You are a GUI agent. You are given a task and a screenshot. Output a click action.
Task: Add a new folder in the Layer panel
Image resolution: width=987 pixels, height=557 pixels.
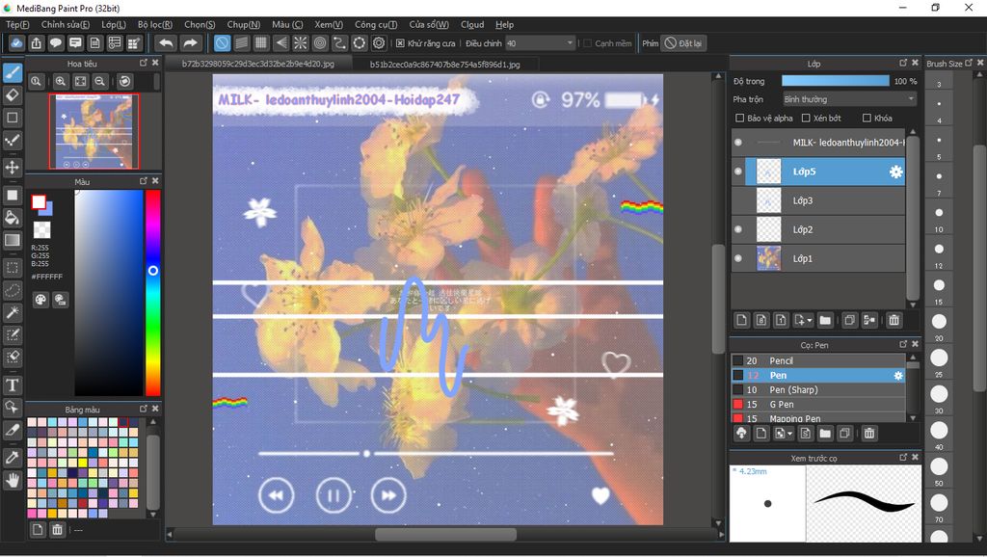click(825, 320)
